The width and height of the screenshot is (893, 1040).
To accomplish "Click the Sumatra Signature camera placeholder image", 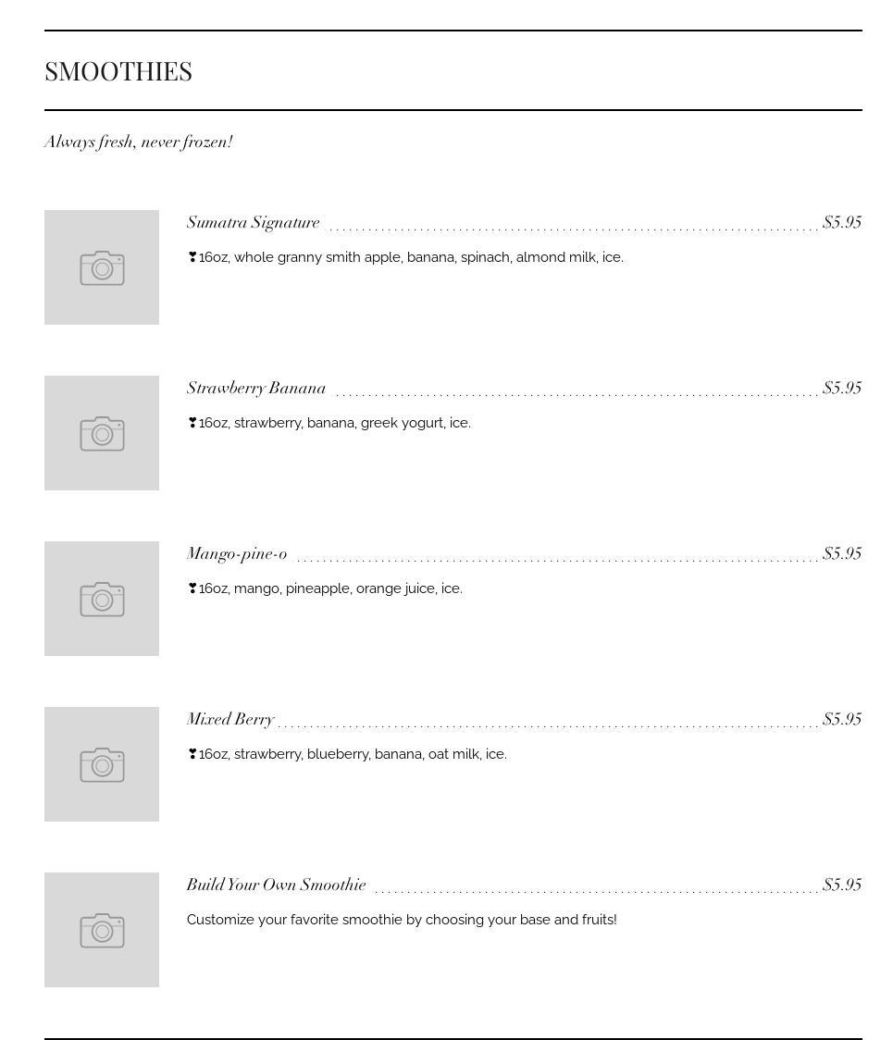I will pyautogui.click(x=102, y=267).
